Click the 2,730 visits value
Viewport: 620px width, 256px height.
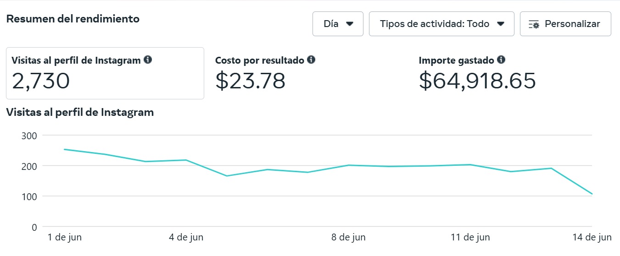(x=41, y=81)
